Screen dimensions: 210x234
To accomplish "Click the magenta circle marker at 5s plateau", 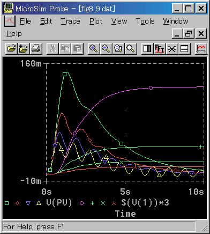I will 151,87.
